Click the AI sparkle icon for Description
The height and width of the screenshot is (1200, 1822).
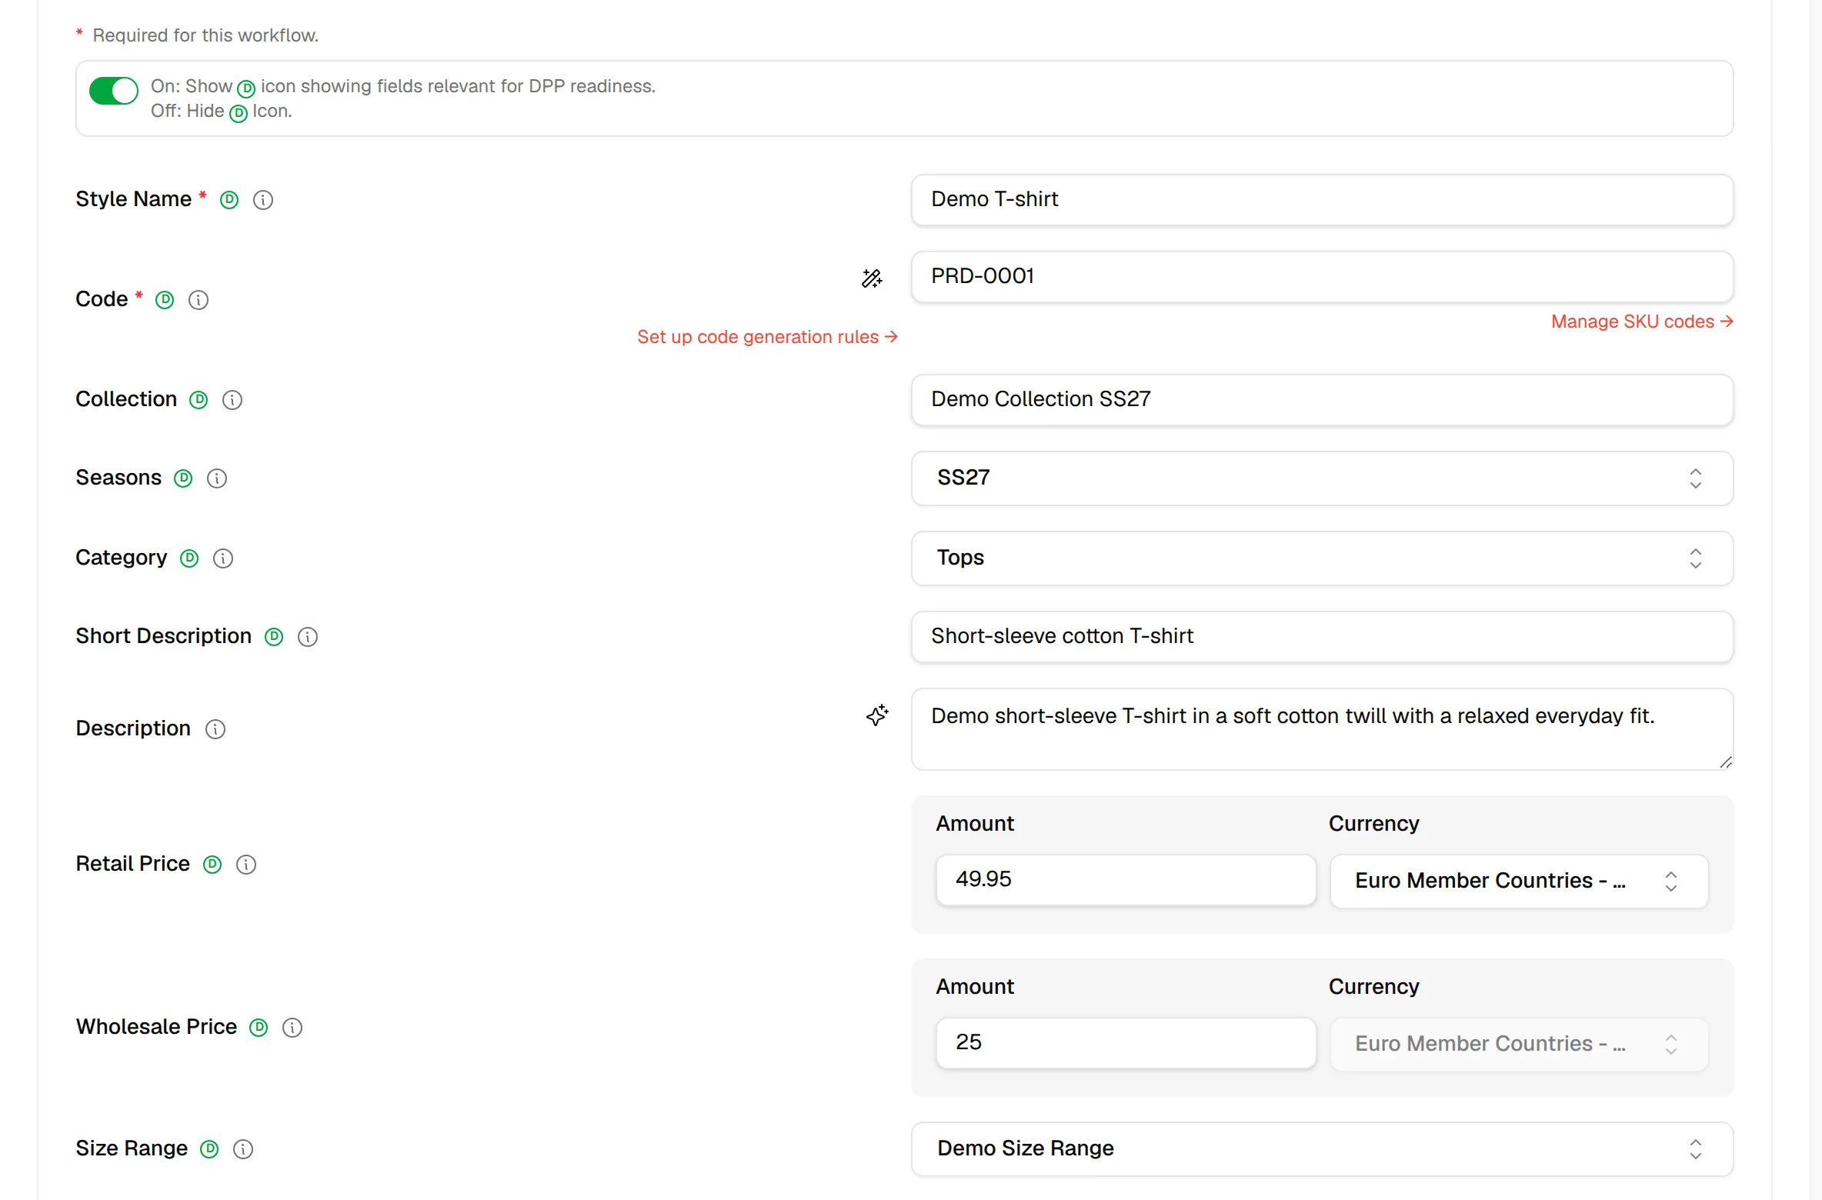(x=877, y=715)
